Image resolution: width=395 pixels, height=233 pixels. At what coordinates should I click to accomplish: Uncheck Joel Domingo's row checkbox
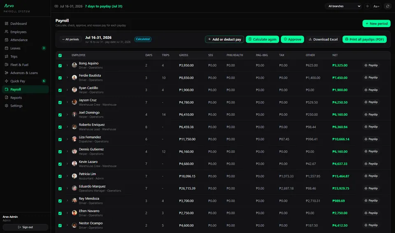(60, 115)
